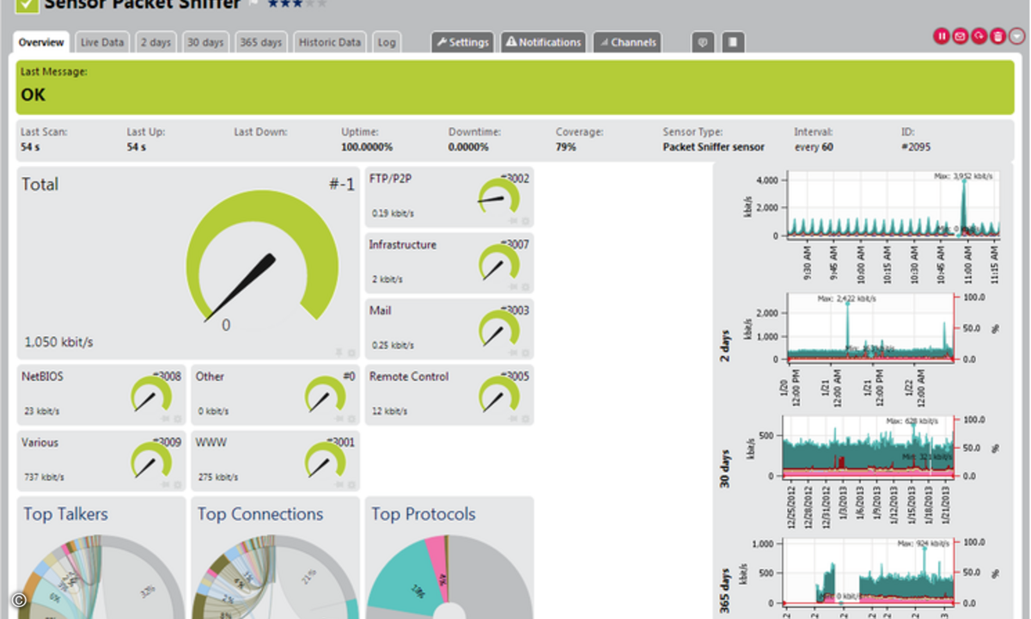Screen dimensions: 1031x619
Task: Click the '#2095' sensor ID
Action: pyautogui.click(x=916, y=147)
